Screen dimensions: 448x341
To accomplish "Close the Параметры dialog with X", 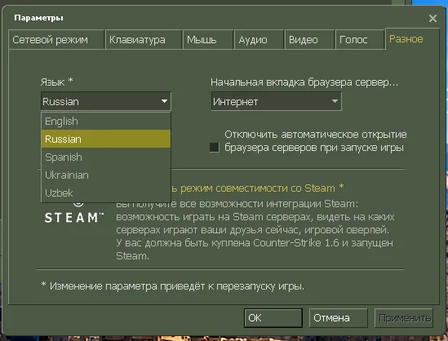I will pos(432,18).
